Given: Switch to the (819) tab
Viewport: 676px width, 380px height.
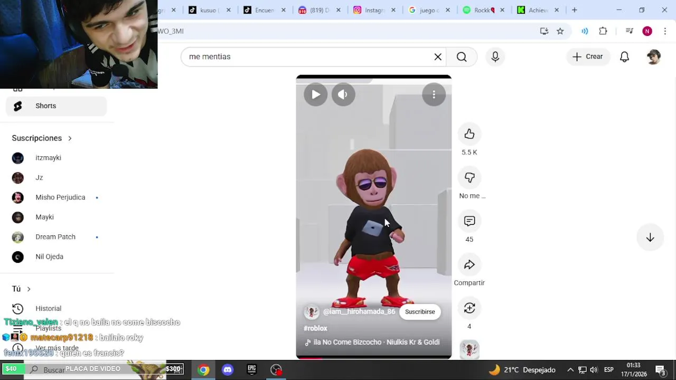Looking at the screenshot, I should click(319, 10).
